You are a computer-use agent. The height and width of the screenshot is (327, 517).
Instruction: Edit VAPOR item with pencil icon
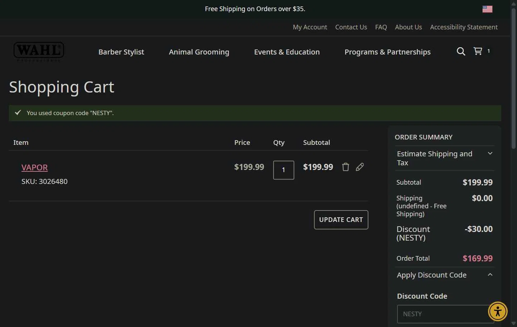pyautogui.click(x=360, y=167)
